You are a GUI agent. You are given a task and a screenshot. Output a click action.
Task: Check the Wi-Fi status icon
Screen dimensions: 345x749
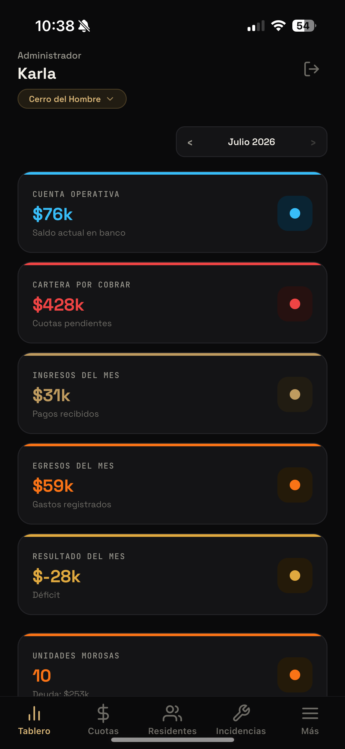click(x=278, y=26)
